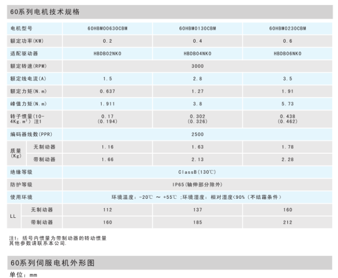Select the 绝缘等级 row label
This screenshot has height=278, width=338.
tap(21, 172)
